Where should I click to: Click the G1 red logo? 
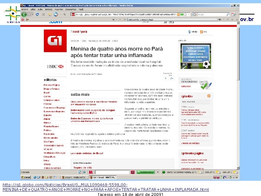tap(55, 41)
